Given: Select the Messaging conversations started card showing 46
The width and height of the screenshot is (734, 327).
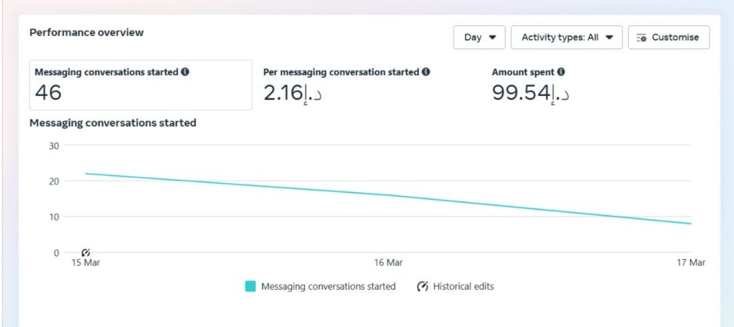Looking at the screenshot, I should 141,85.
